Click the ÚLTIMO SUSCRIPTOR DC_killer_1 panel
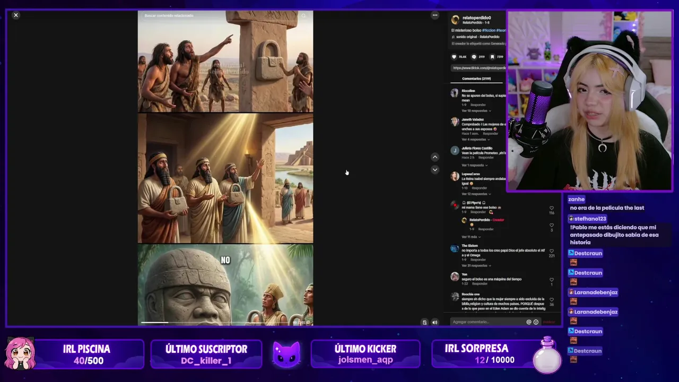Image resolution: width=679 pixels, height=382 pixels. coord(206,354)
